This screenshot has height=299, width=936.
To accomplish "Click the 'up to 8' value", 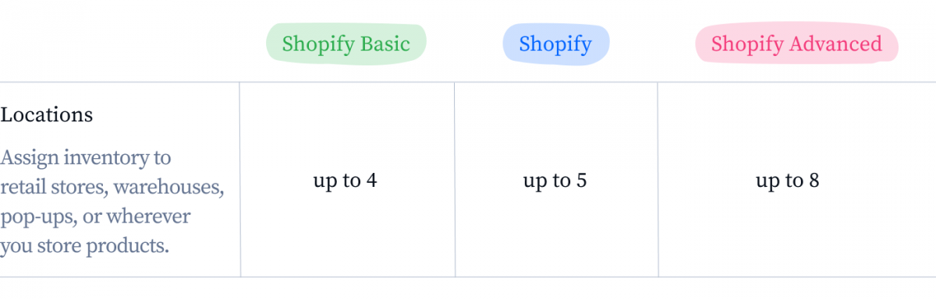I will [787, 181].
